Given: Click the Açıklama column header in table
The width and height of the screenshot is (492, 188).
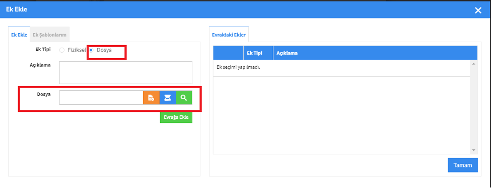Looking at the screenshot, I should point(375,53).
